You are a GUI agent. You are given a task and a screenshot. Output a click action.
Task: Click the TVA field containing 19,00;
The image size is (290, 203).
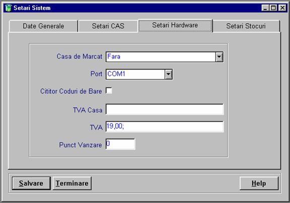click(x=165, y=127)
